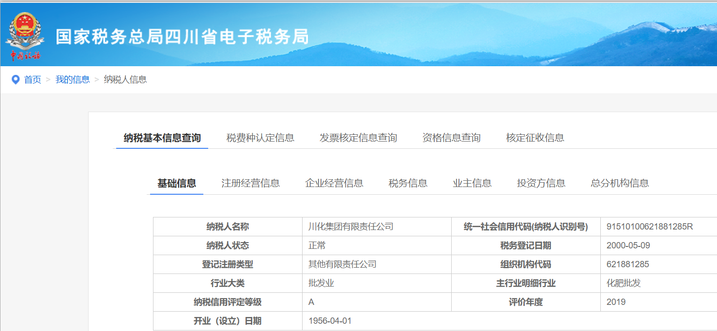This screenshot has height=331, width=717.
Task: Open 业主信息 sub-tab
Action: coord(472,183)
